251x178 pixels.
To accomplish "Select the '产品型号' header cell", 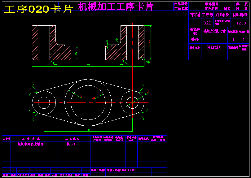I will tap(181, 4).
